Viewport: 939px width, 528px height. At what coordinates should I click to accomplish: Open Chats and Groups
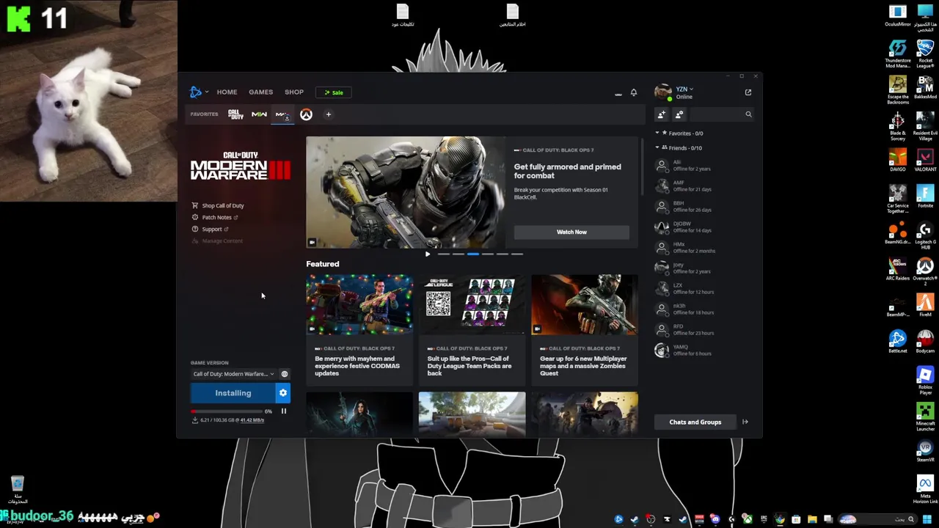tap(695, 422)
